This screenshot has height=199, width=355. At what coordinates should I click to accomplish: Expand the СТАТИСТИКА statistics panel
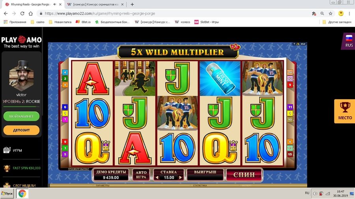pos(200,186)
